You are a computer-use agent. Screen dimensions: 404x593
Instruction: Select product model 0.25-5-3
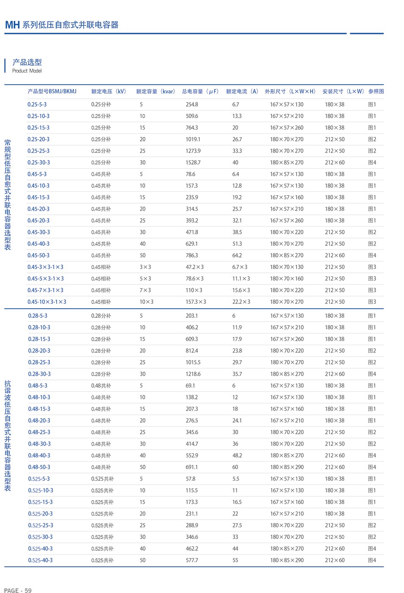(x=37, y=105)
